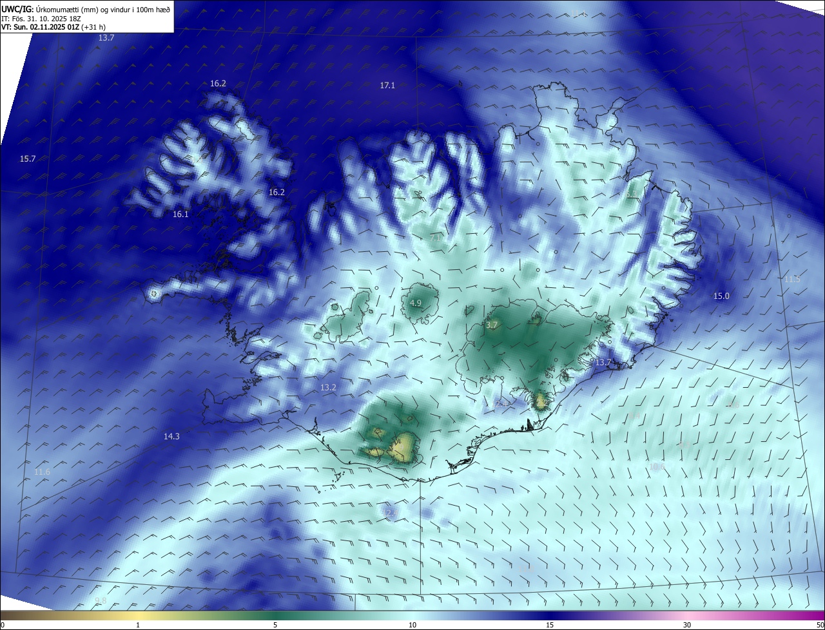Click the 10 tick on the colour scale
The image size is (825, 630).
412,625
